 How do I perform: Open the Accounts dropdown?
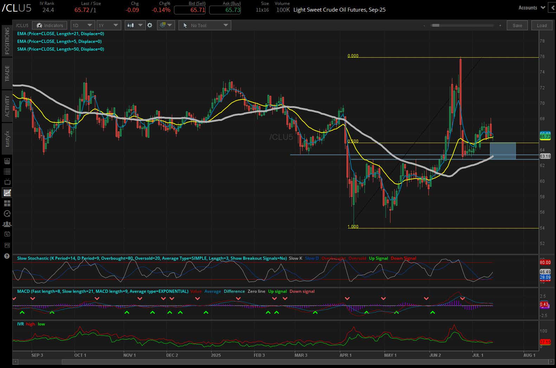[x=531, y=8]
